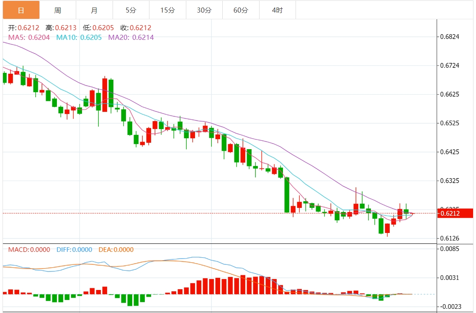476x313 pixels.
Task: Click the 开:0.6212 open value
Action: tap(24, 28)
